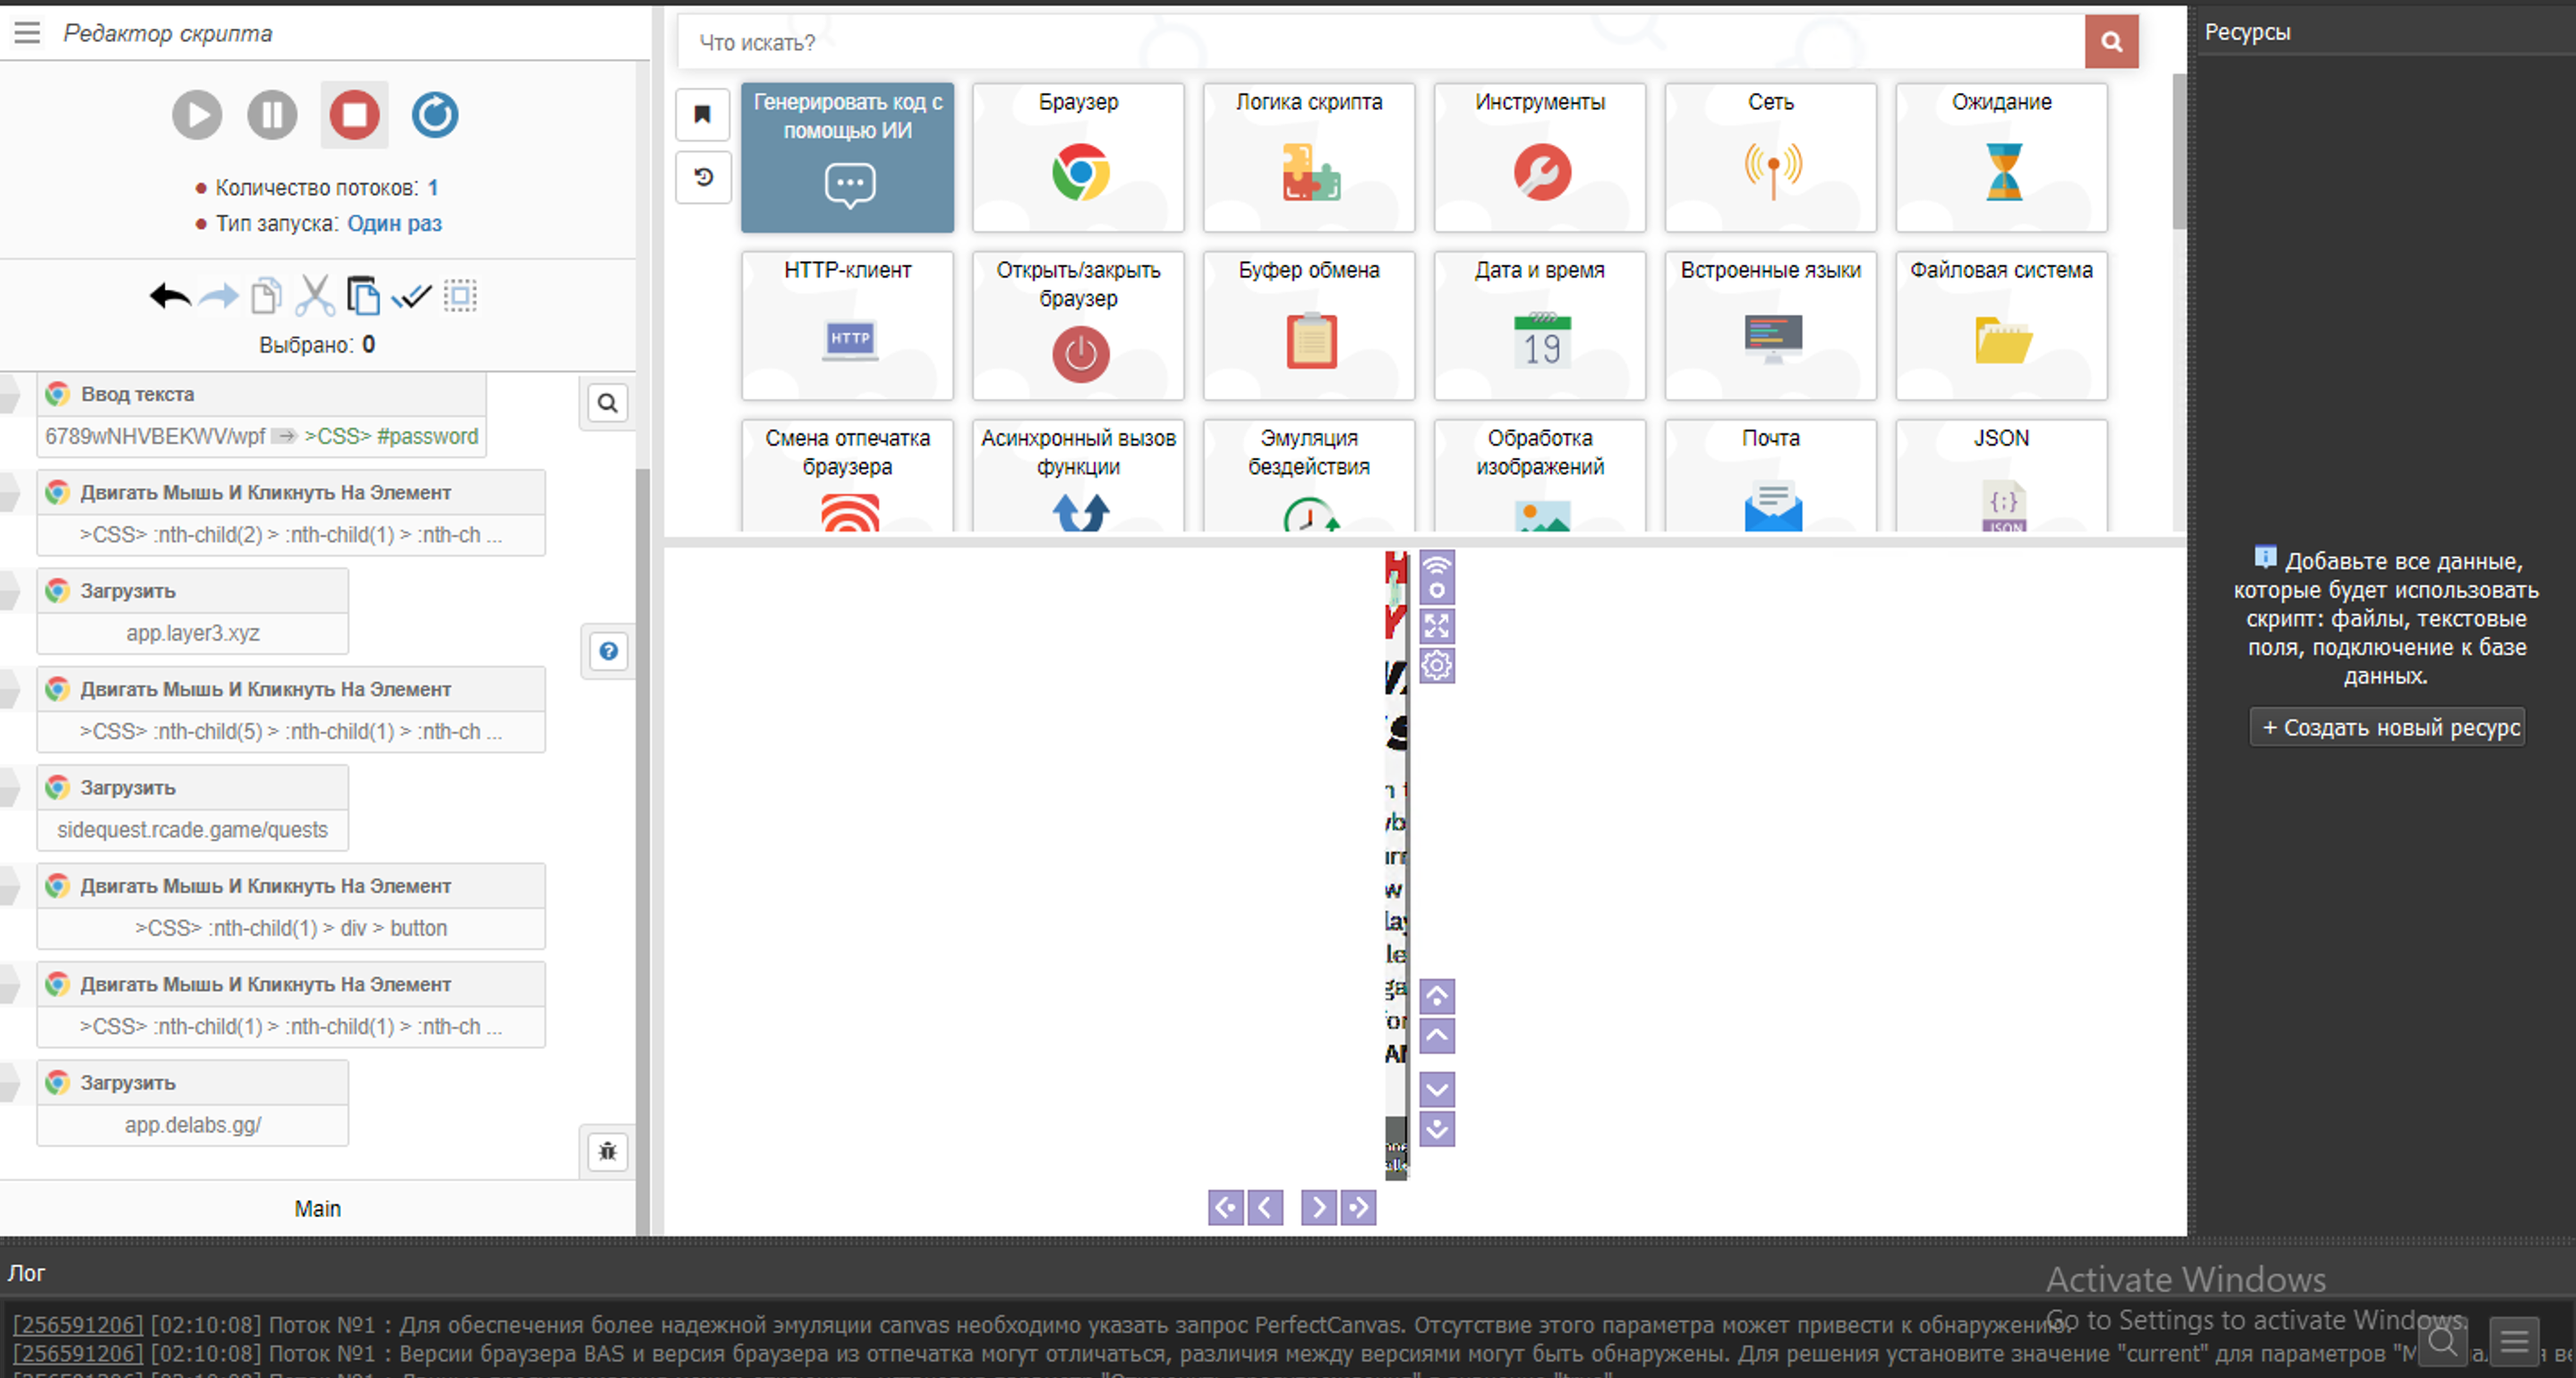Open the hamburger menu in script editor
This screenshot has height=1378, width=2576.
[27, 33]
